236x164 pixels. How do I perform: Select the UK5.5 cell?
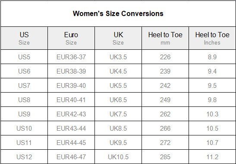click(x=118, y=86)
